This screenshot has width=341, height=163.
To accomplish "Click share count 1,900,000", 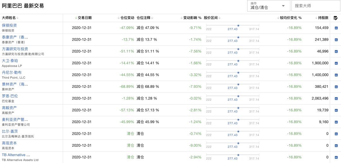I will coord(320,63).
